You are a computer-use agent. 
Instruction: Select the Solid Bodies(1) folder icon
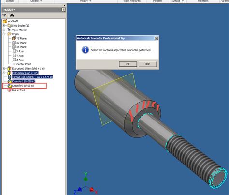pyautogui.click(x=10, y=26)
